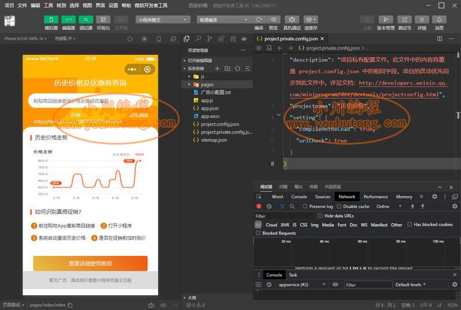Toggle the editor (编辑器) panel button
Image resolution: width=461 pixels, height=310 pixels.
click(x=68, y=20)
